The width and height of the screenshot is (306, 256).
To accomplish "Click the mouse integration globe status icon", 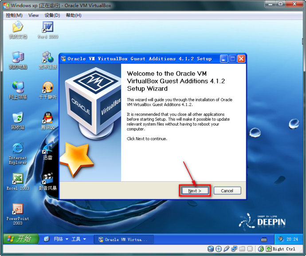I will tap(261, 249).
